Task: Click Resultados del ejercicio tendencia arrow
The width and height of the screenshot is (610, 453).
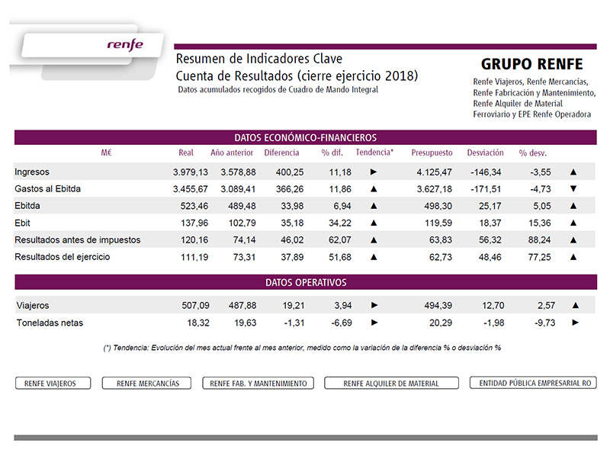Action: click(x=374, y=257)
